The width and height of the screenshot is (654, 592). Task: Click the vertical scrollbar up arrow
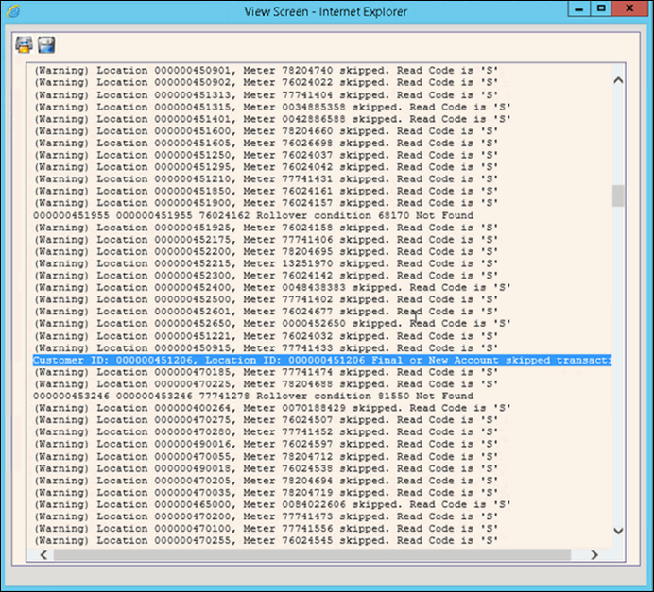(618, 80)
